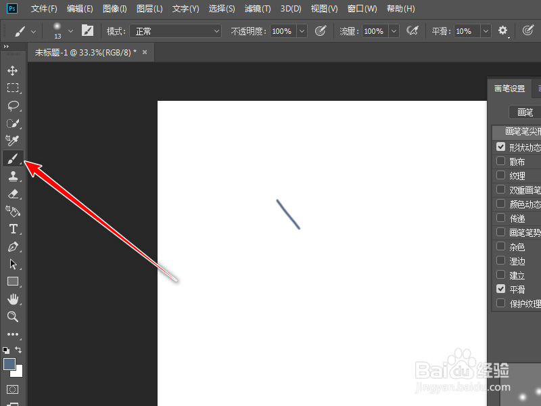This screenshot has height=406, width=541.
Task: Reset default foreground and background colors
Action: (x=6, y=351)
